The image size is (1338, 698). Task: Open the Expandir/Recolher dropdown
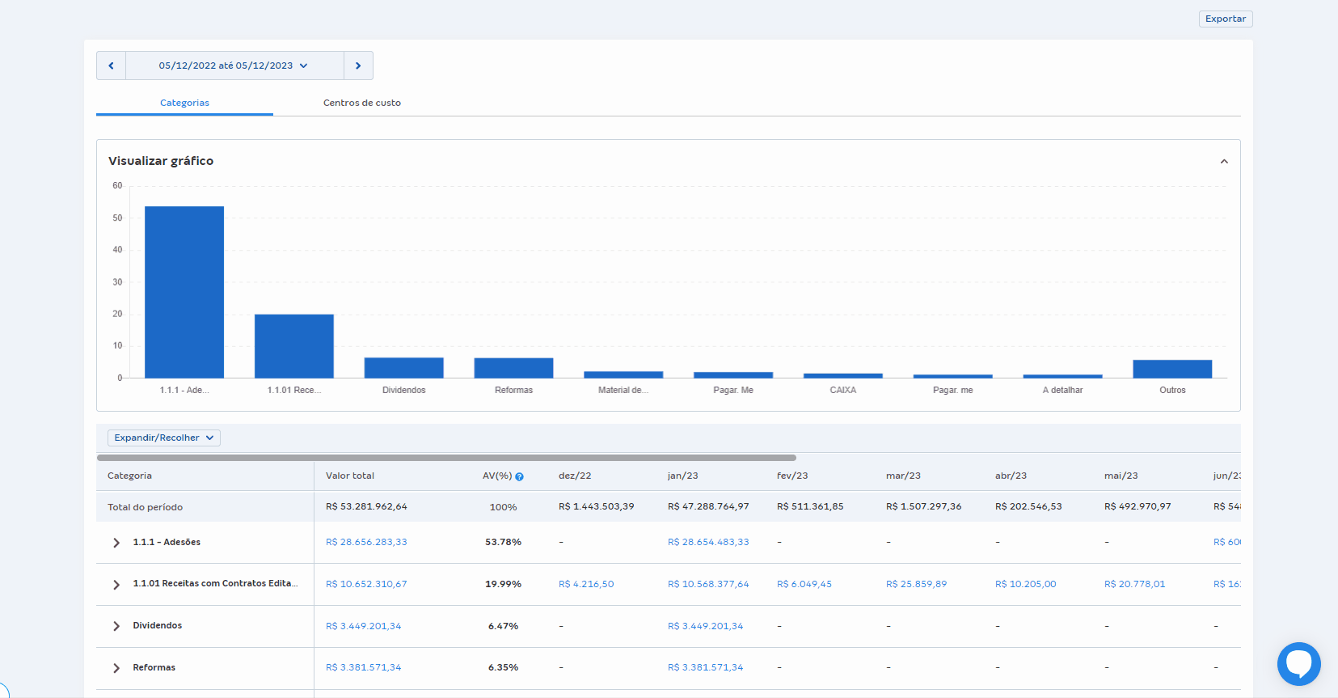[x=163, y=438]
